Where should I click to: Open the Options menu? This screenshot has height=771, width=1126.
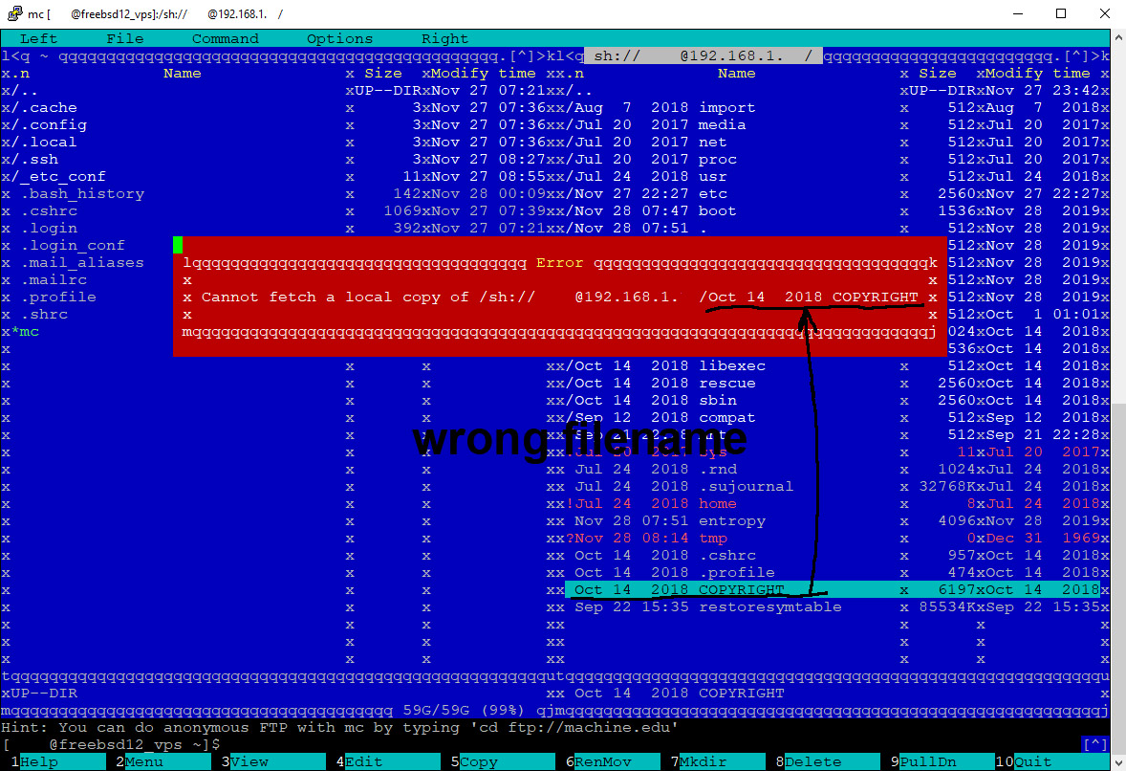[339, 39]
